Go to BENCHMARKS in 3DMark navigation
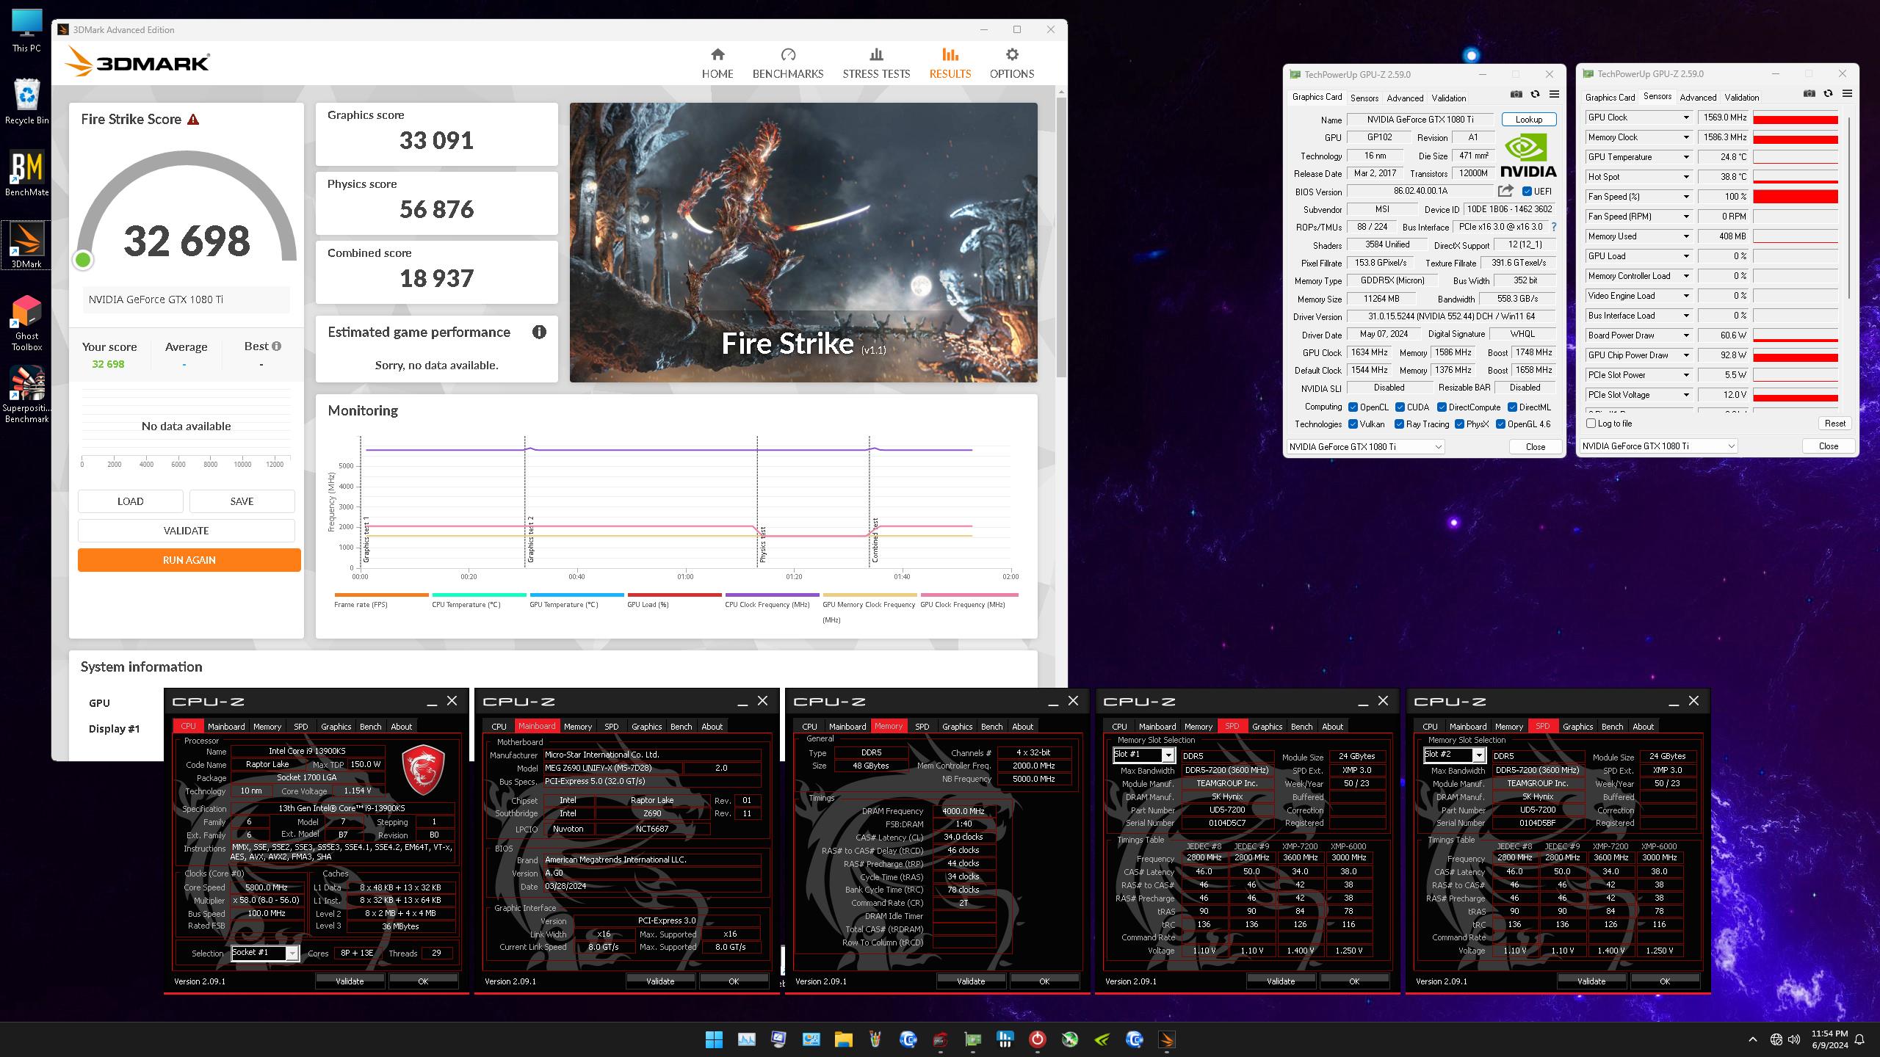This screenshot has width=1880, height=1057. pos(787,63)
